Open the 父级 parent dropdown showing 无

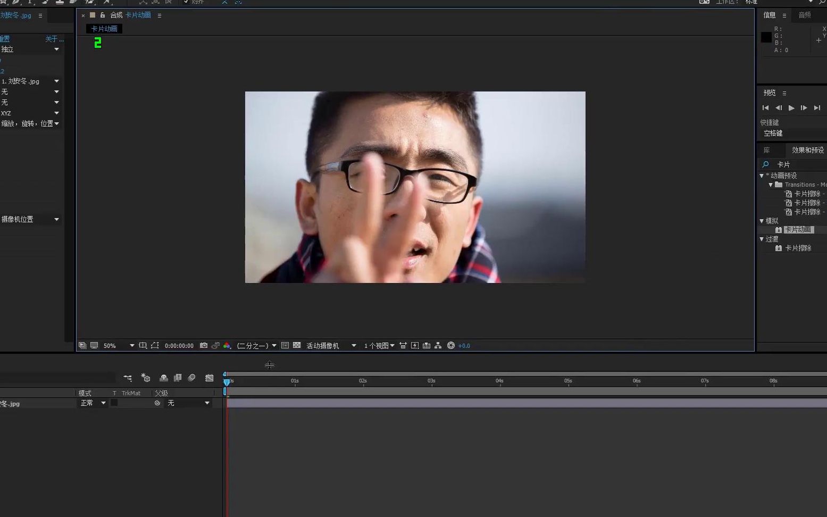click(x=186, y=403)
